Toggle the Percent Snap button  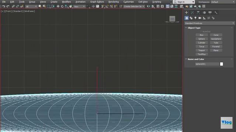111,7
